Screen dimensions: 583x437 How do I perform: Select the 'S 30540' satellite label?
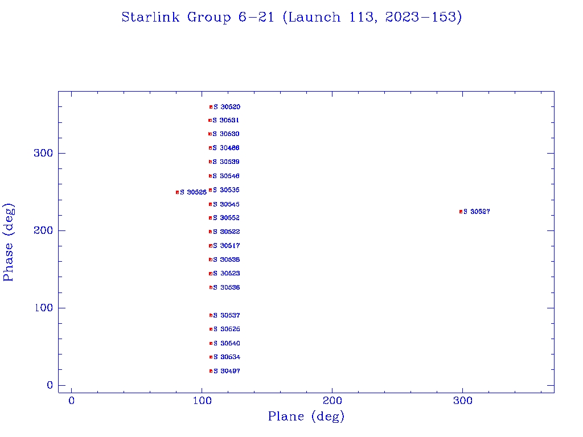pyautogui.click(x=227, y=343)
